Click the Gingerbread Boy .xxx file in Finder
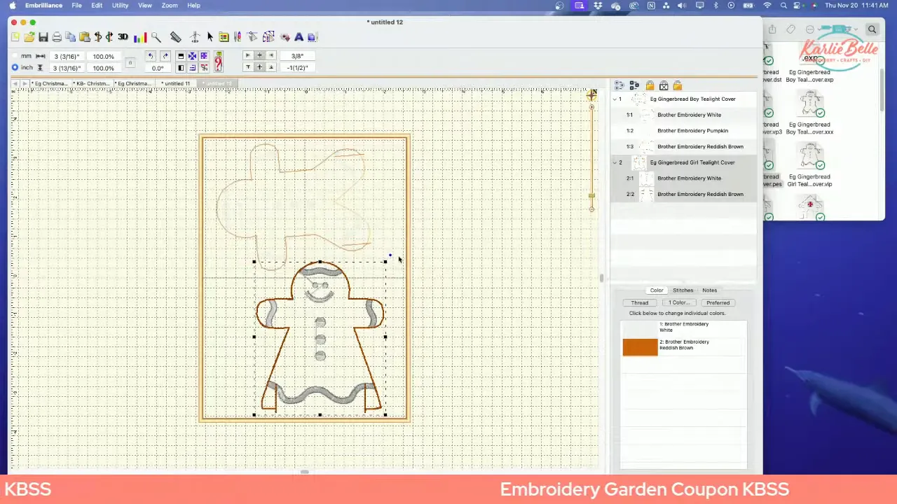The height and width of the screenshot is (504, 897). [809, 113]
